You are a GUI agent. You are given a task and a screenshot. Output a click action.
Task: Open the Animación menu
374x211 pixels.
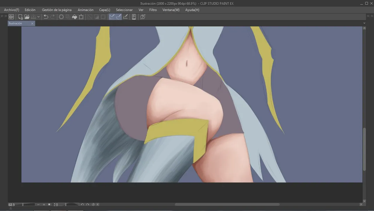pos(86,10)
